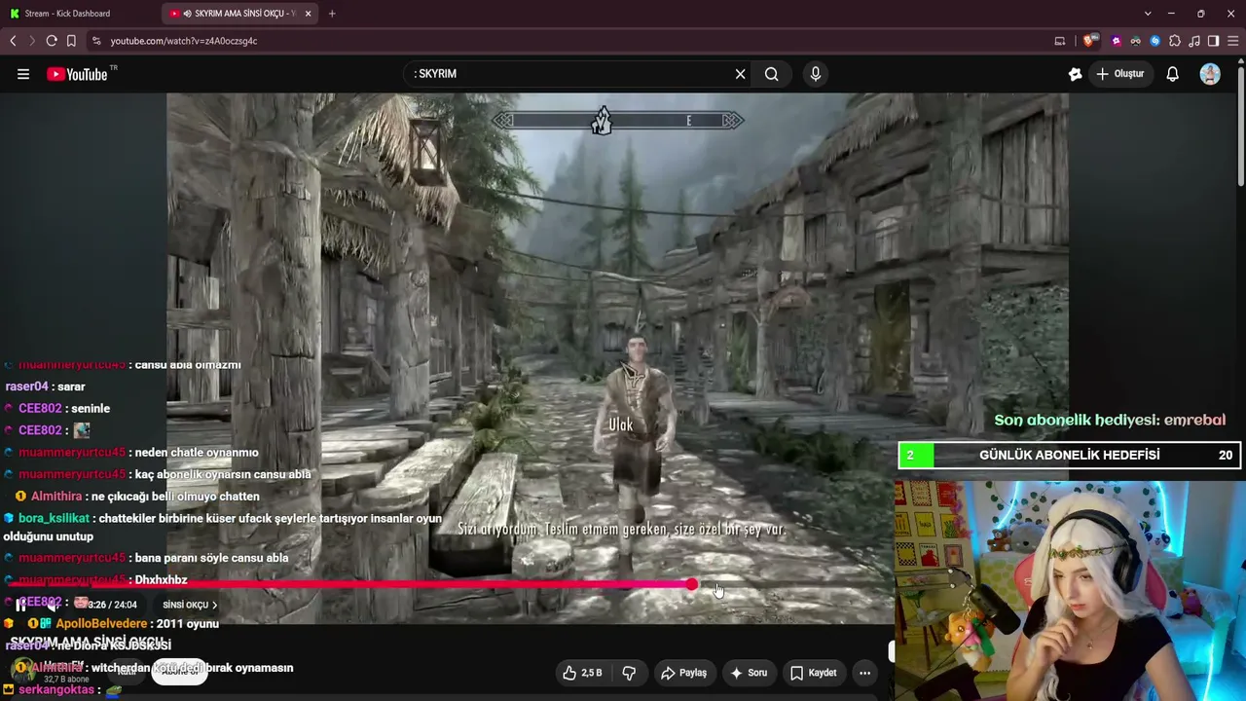This screenshot has height=701, width=1246.
Task: Close the SKYRIM AMA SİNSİ OKÇU tab
Action: click(x=309, y=14)
